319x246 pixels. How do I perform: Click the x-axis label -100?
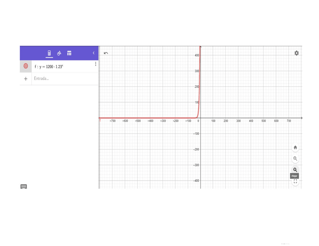pyautogui.click(x=188, y=121)
